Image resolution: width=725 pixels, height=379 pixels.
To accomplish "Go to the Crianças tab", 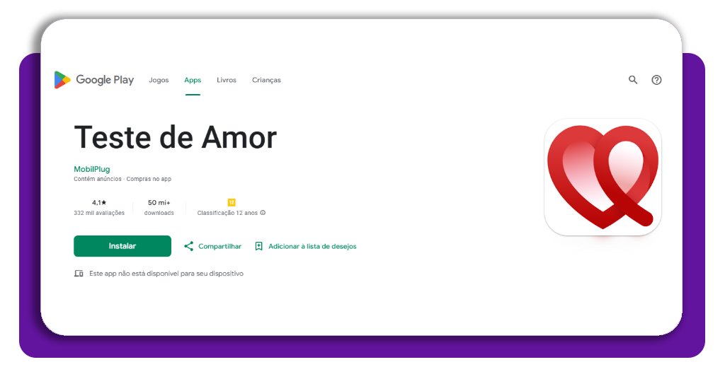I will coord(266,80).
